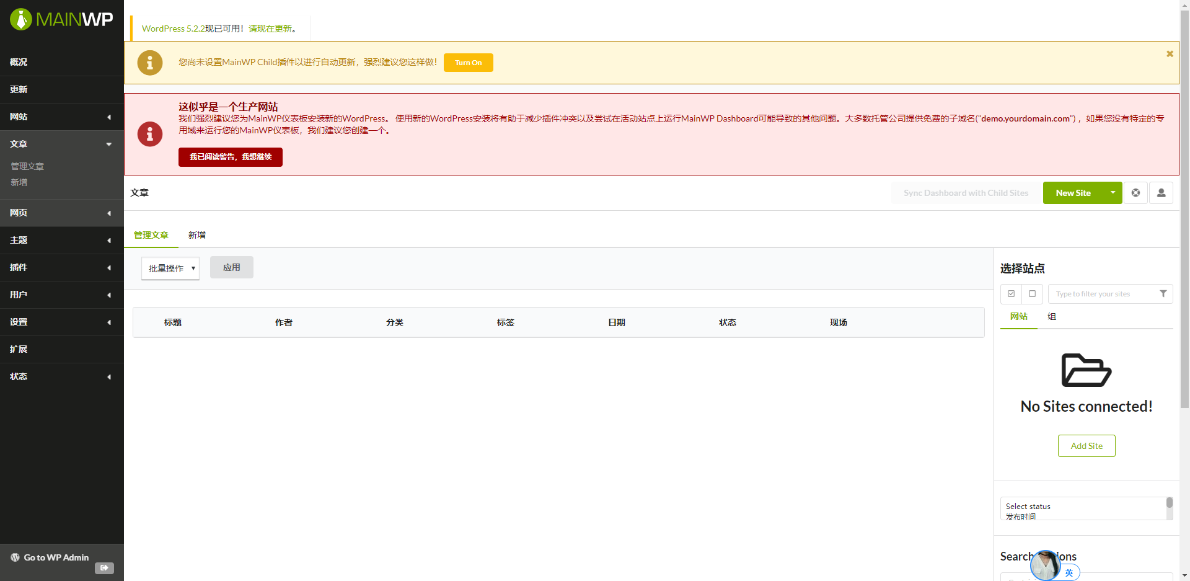Open 扩展 in the sidebar
The height and width of the screenshot is (581, 1190).
point(62,349)
